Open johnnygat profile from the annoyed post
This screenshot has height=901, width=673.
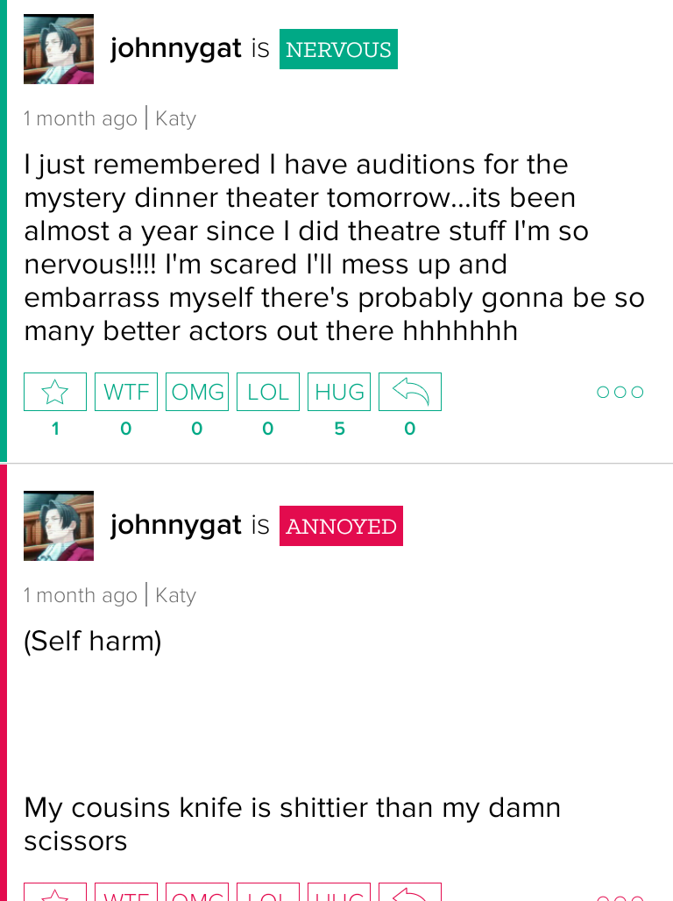[x=176, y=525]
